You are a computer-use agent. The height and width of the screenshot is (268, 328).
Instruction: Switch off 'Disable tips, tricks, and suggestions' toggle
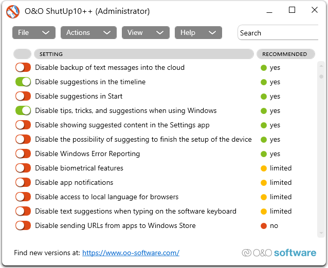click(x=23, y=110)
